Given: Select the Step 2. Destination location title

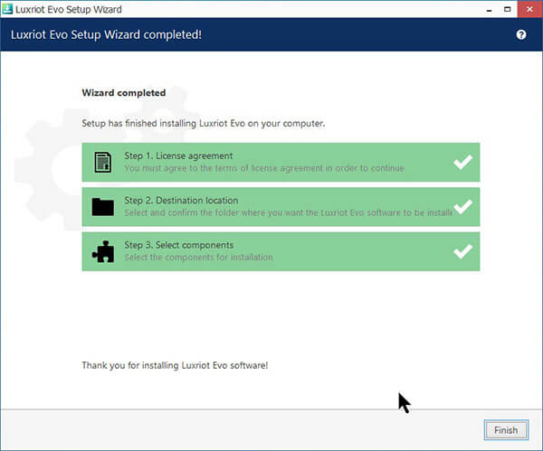Looking at the screenshot, I should 183,201.
